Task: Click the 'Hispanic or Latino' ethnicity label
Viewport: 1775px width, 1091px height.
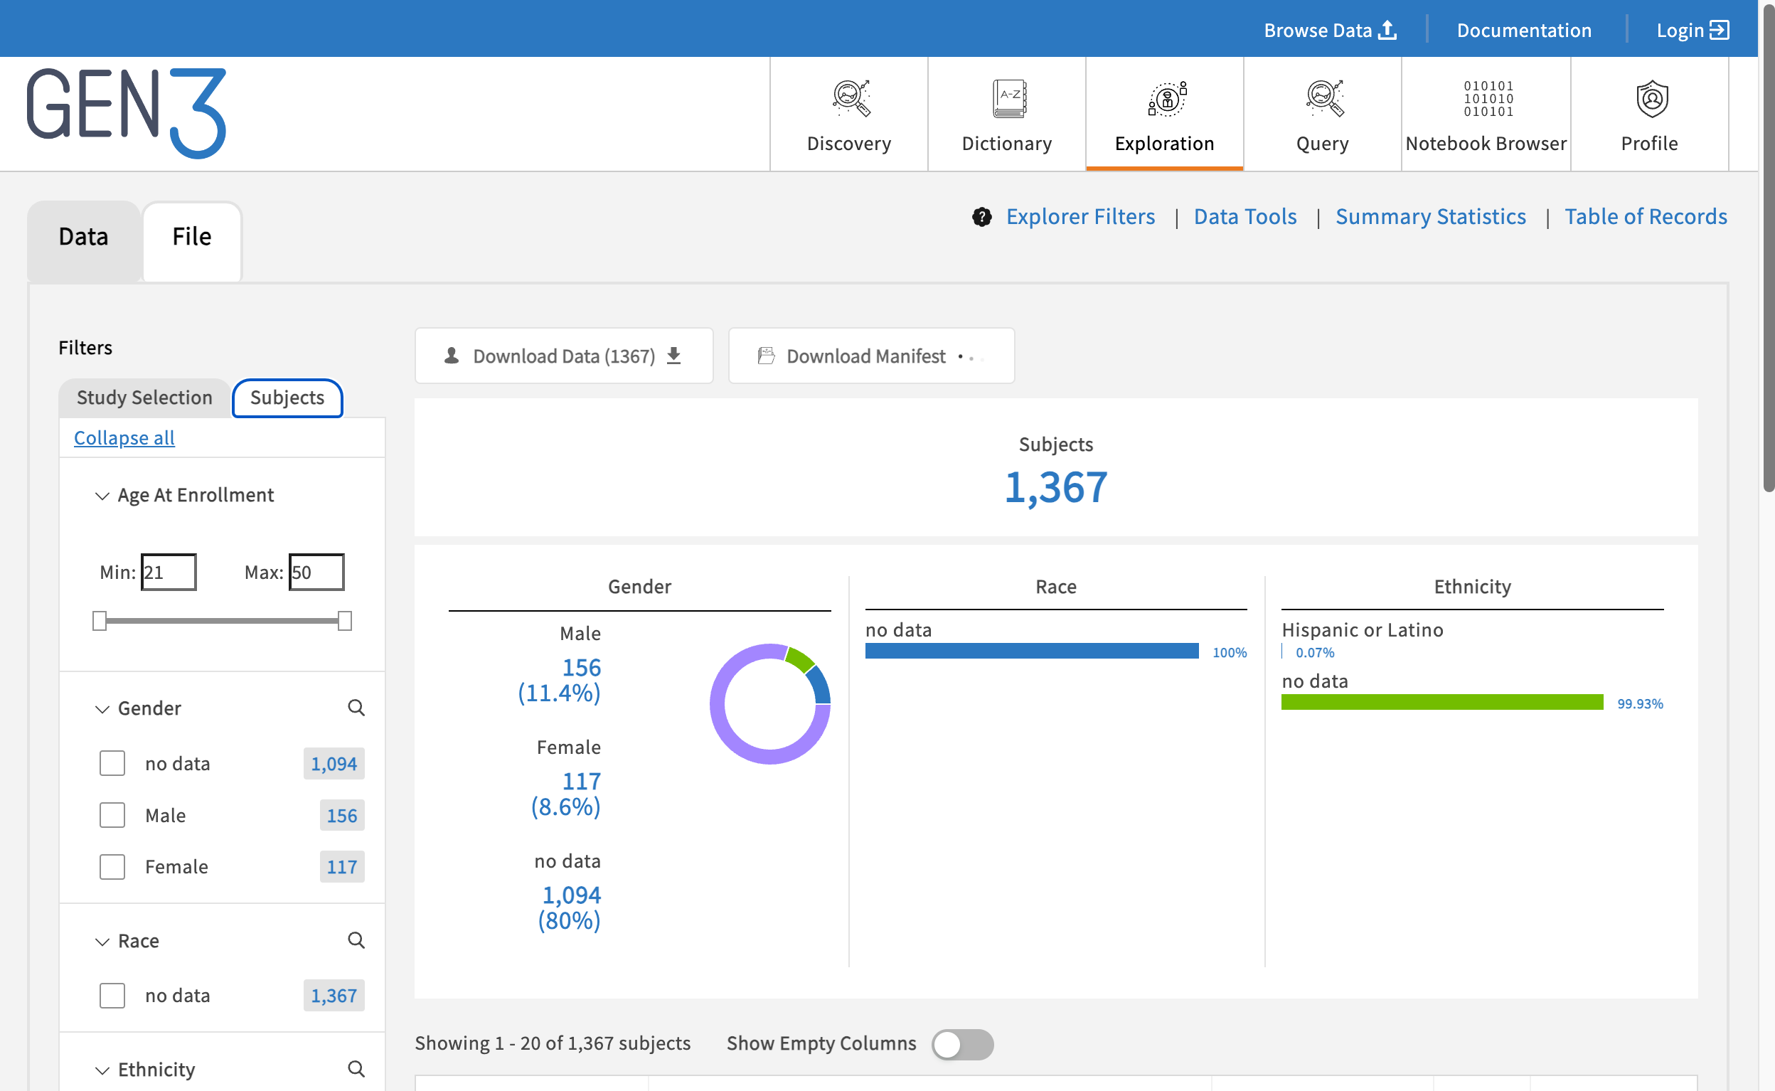Action: click(1363, 630)
